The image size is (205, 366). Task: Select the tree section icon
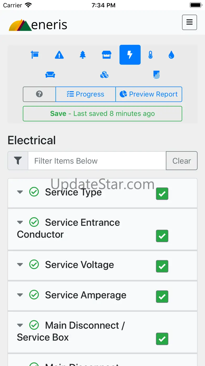click(83, 55)
